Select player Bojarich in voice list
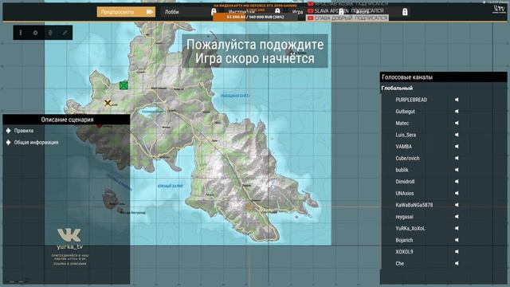Image resolution: width=510 pixels, height=287 pixels. pyautogui.click(x=404, y=240)
